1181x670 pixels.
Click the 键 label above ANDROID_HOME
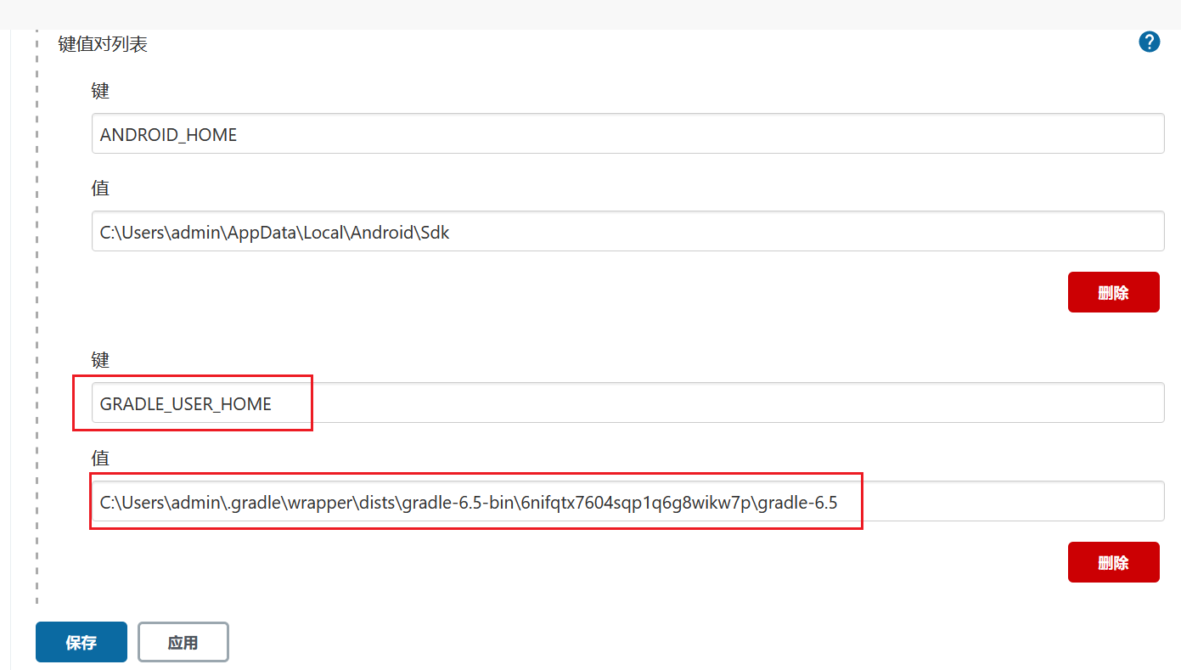(x=99, y=91)
